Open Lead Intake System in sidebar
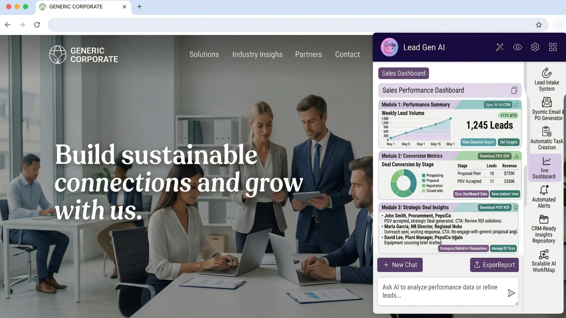This screenshot has width=566, height=318. (x=547, y=80)
